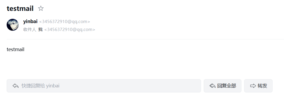
Task: Click the 转发 text label
Action: click(262, 86)
